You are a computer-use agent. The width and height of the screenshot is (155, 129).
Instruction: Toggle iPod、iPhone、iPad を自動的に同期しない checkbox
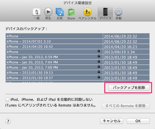(7, 100)
